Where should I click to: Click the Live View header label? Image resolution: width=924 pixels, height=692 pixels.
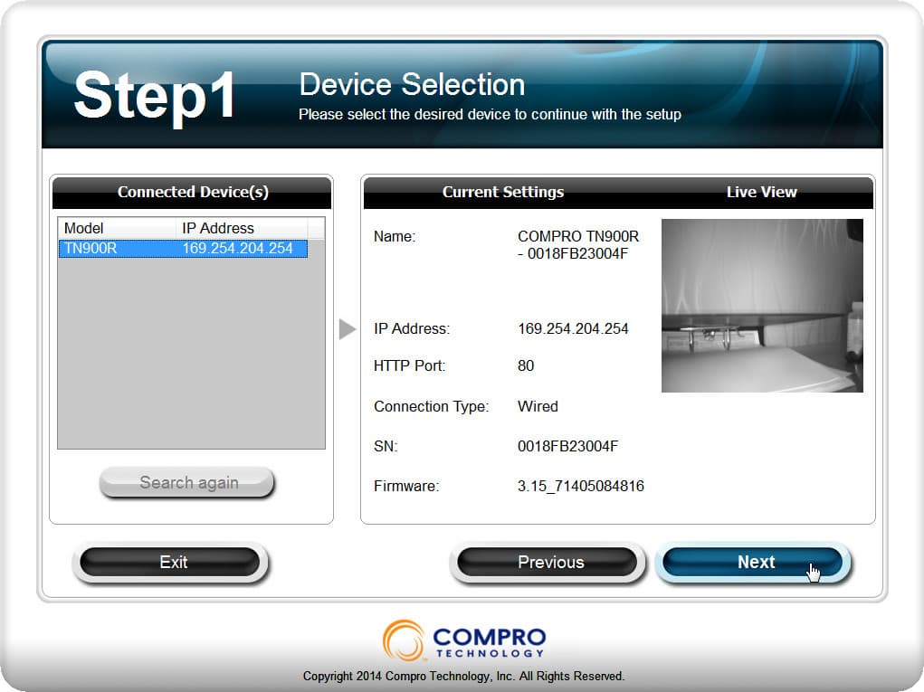pyautogui.click(x=761, y=192)
